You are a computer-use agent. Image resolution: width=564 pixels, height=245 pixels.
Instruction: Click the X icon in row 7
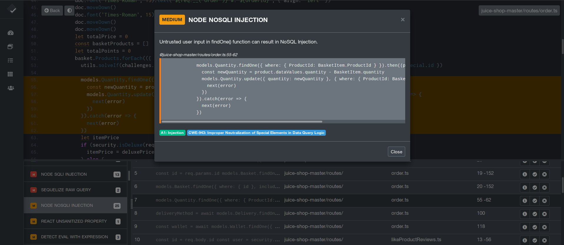click(x=544, y=201)
